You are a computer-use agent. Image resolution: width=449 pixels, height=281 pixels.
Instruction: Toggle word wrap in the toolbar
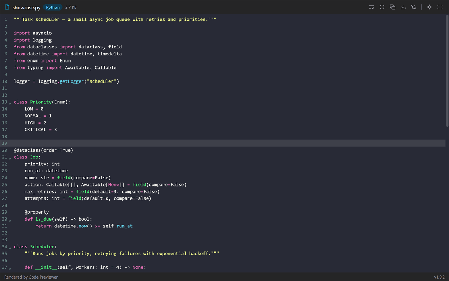(x=371, y=7)
